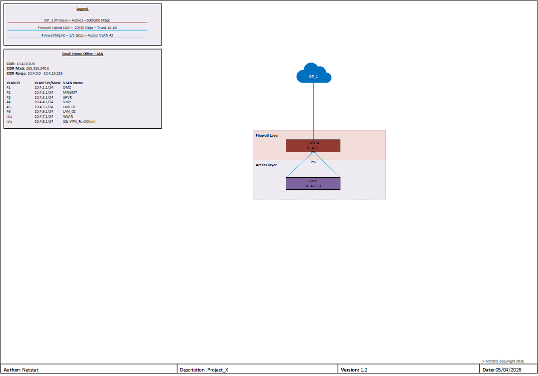
Task: Click the CIDR Mask 255.255.240.0 line
Action: click(x=28, y=68)
